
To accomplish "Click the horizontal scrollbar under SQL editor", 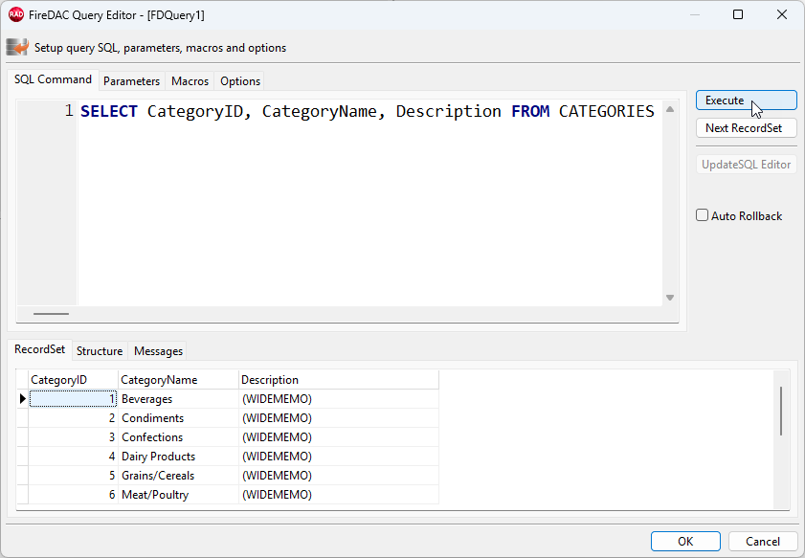I will (x=52, y=314).
